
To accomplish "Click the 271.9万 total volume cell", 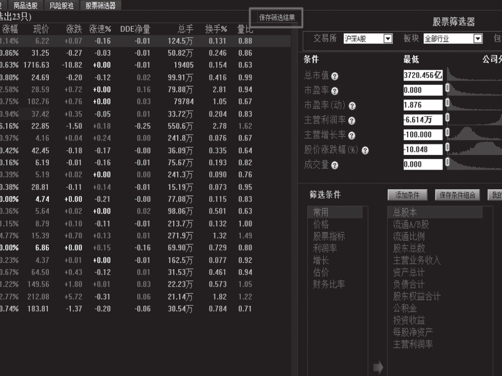I will point(180,236).
